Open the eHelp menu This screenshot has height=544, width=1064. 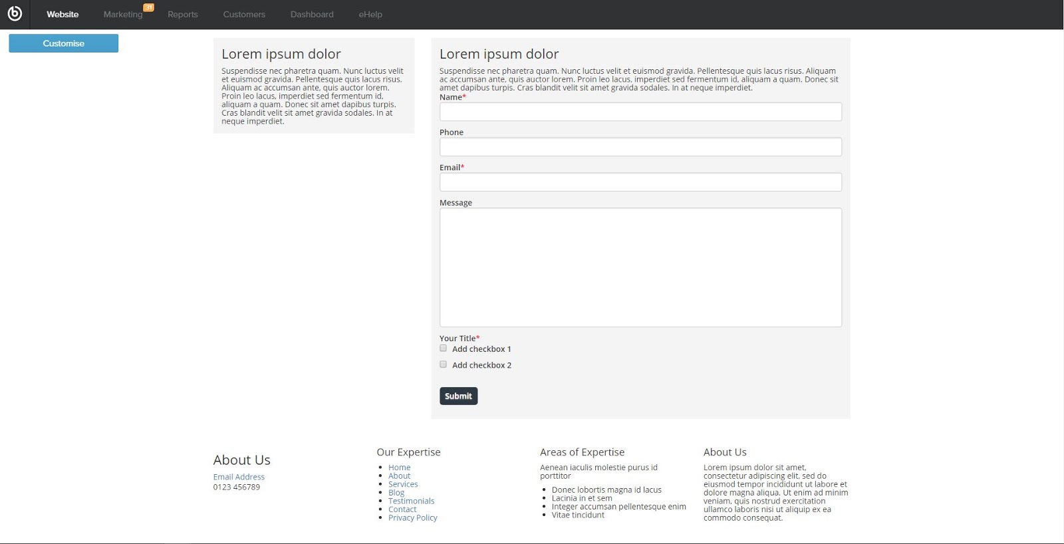[370, 14]
